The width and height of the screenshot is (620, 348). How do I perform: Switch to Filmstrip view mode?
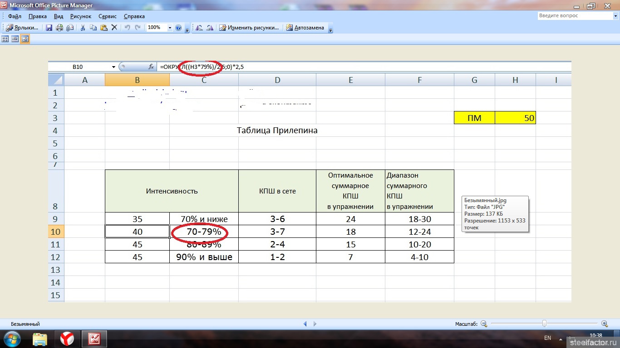15,39
